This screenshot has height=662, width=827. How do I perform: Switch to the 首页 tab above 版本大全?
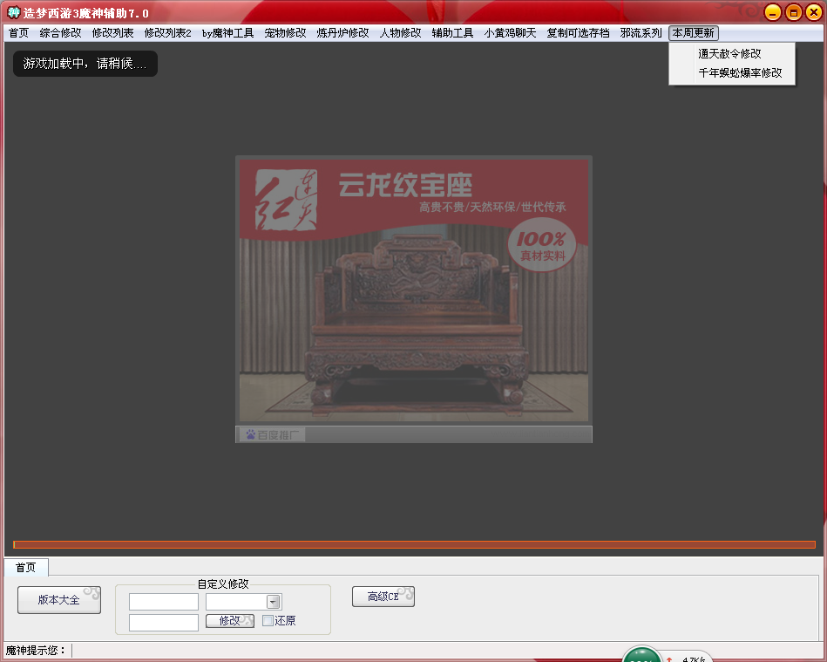point(26,567)
